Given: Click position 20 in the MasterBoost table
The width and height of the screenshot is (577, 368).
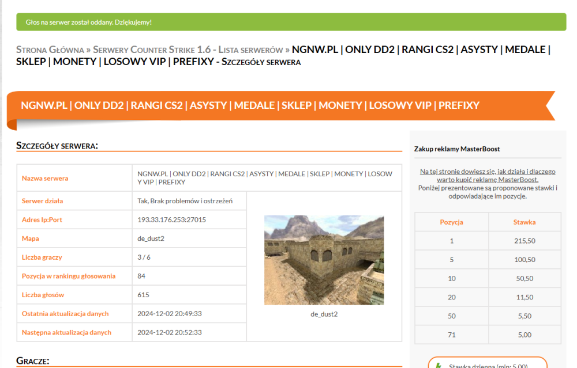Looking at the screenshot, I should click(x=452, y=297).
